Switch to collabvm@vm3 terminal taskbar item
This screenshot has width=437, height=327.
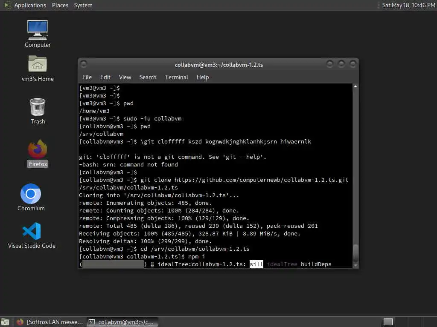122,322
